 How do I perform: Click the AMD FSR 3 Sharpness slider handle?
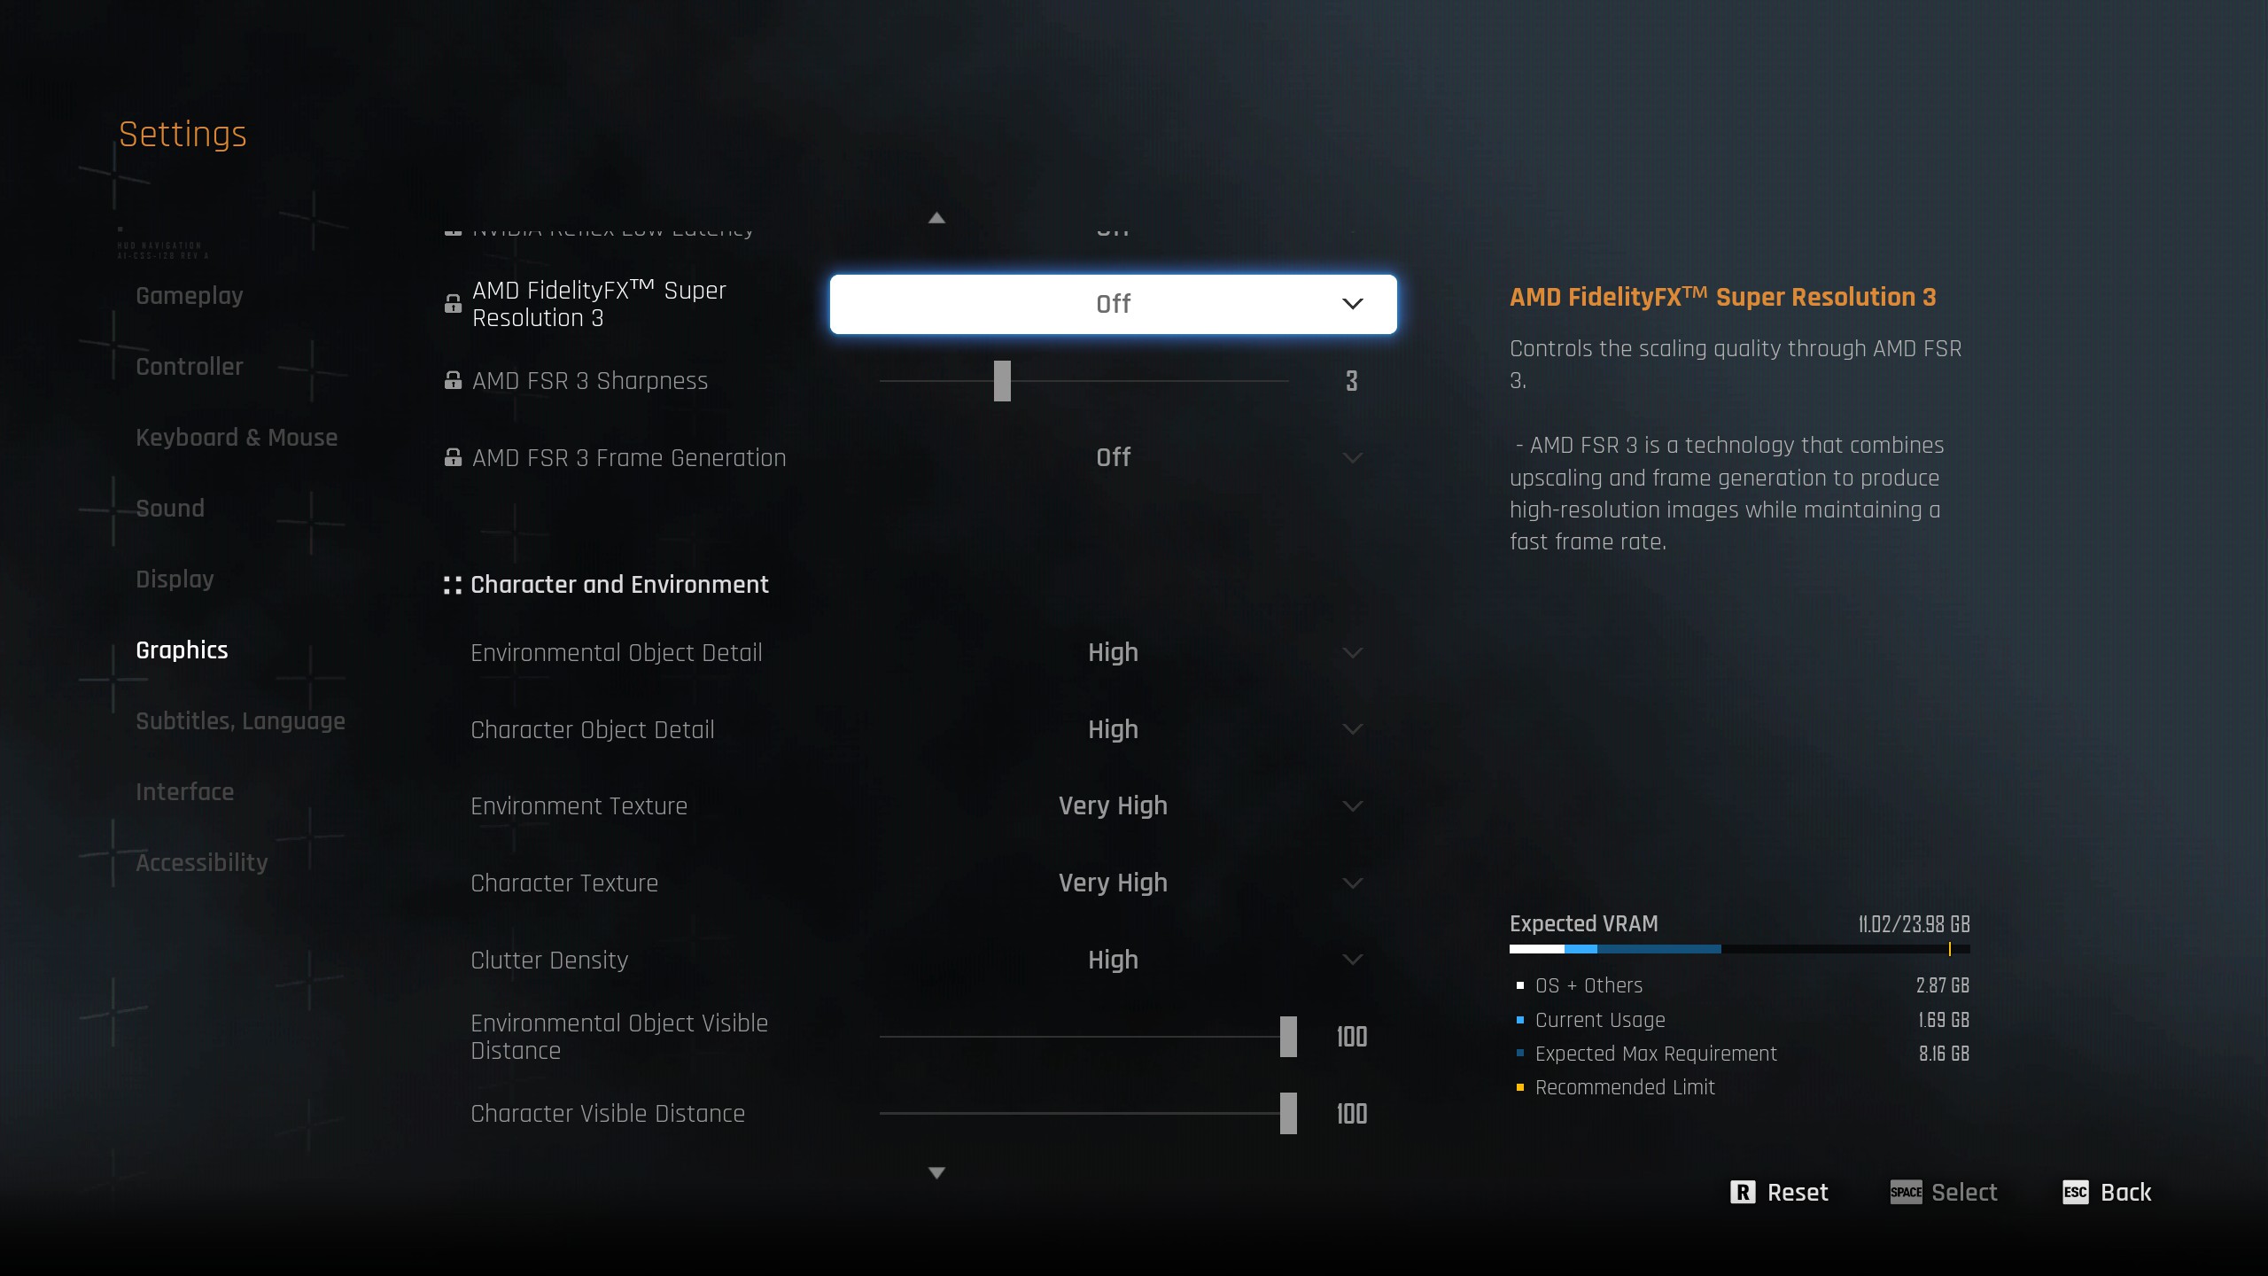[1002, 381]
